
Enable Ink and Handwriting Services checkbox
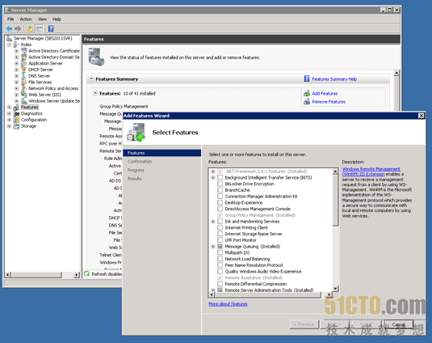[220, 222]
